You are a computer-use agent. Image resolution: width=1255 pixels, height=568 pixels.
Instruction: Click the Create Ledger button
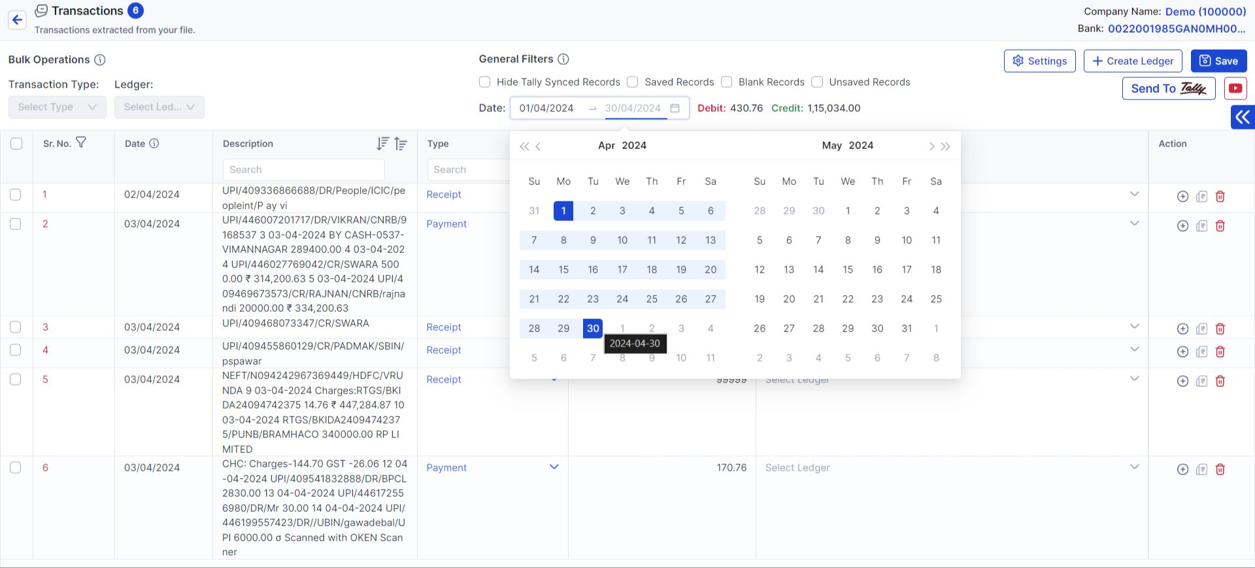pyautogui.click(x=1133, y=61)
